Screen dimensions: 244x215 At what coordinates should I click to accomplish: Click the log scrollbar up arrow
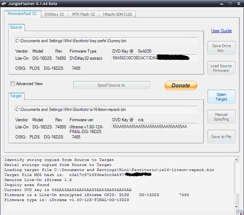click(x=236, y=160)
